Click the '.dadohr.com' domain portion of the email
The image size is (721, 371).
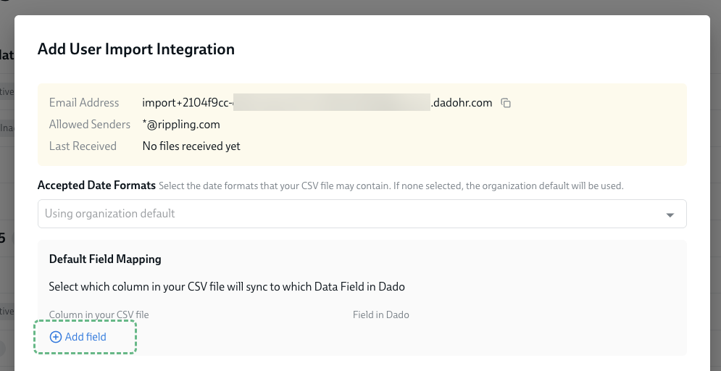coord(462,103)
